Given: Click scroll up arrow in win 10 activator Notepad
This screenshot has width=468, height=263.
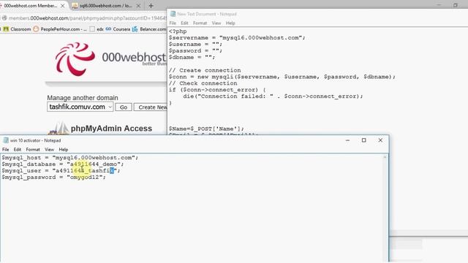Looking at the screenshot, I should 385,157.
